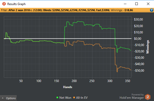Image resolution: width=154 pixels, height=101 pixels.
Task: Maximize the Results Graph window
Action: [x=137, y=4]
